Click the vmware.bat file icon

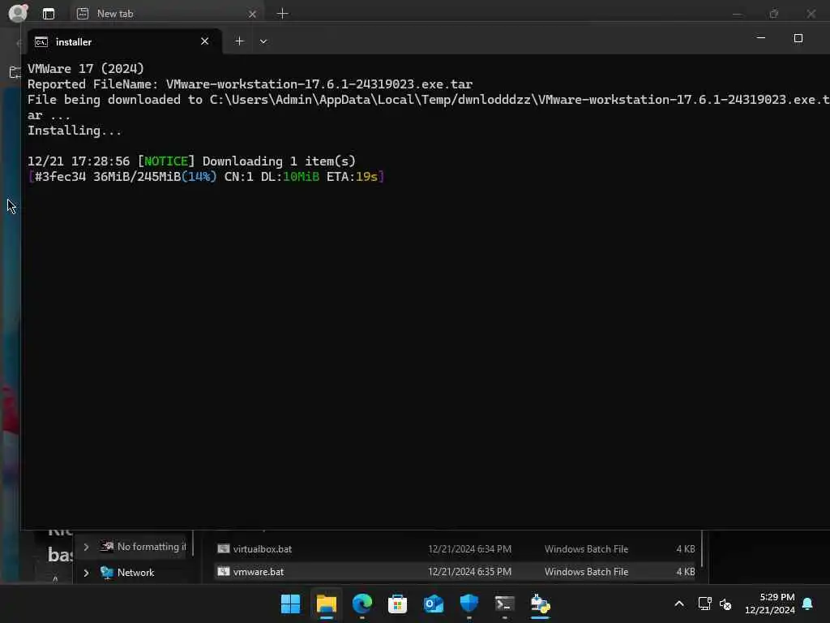coord(224,572)
